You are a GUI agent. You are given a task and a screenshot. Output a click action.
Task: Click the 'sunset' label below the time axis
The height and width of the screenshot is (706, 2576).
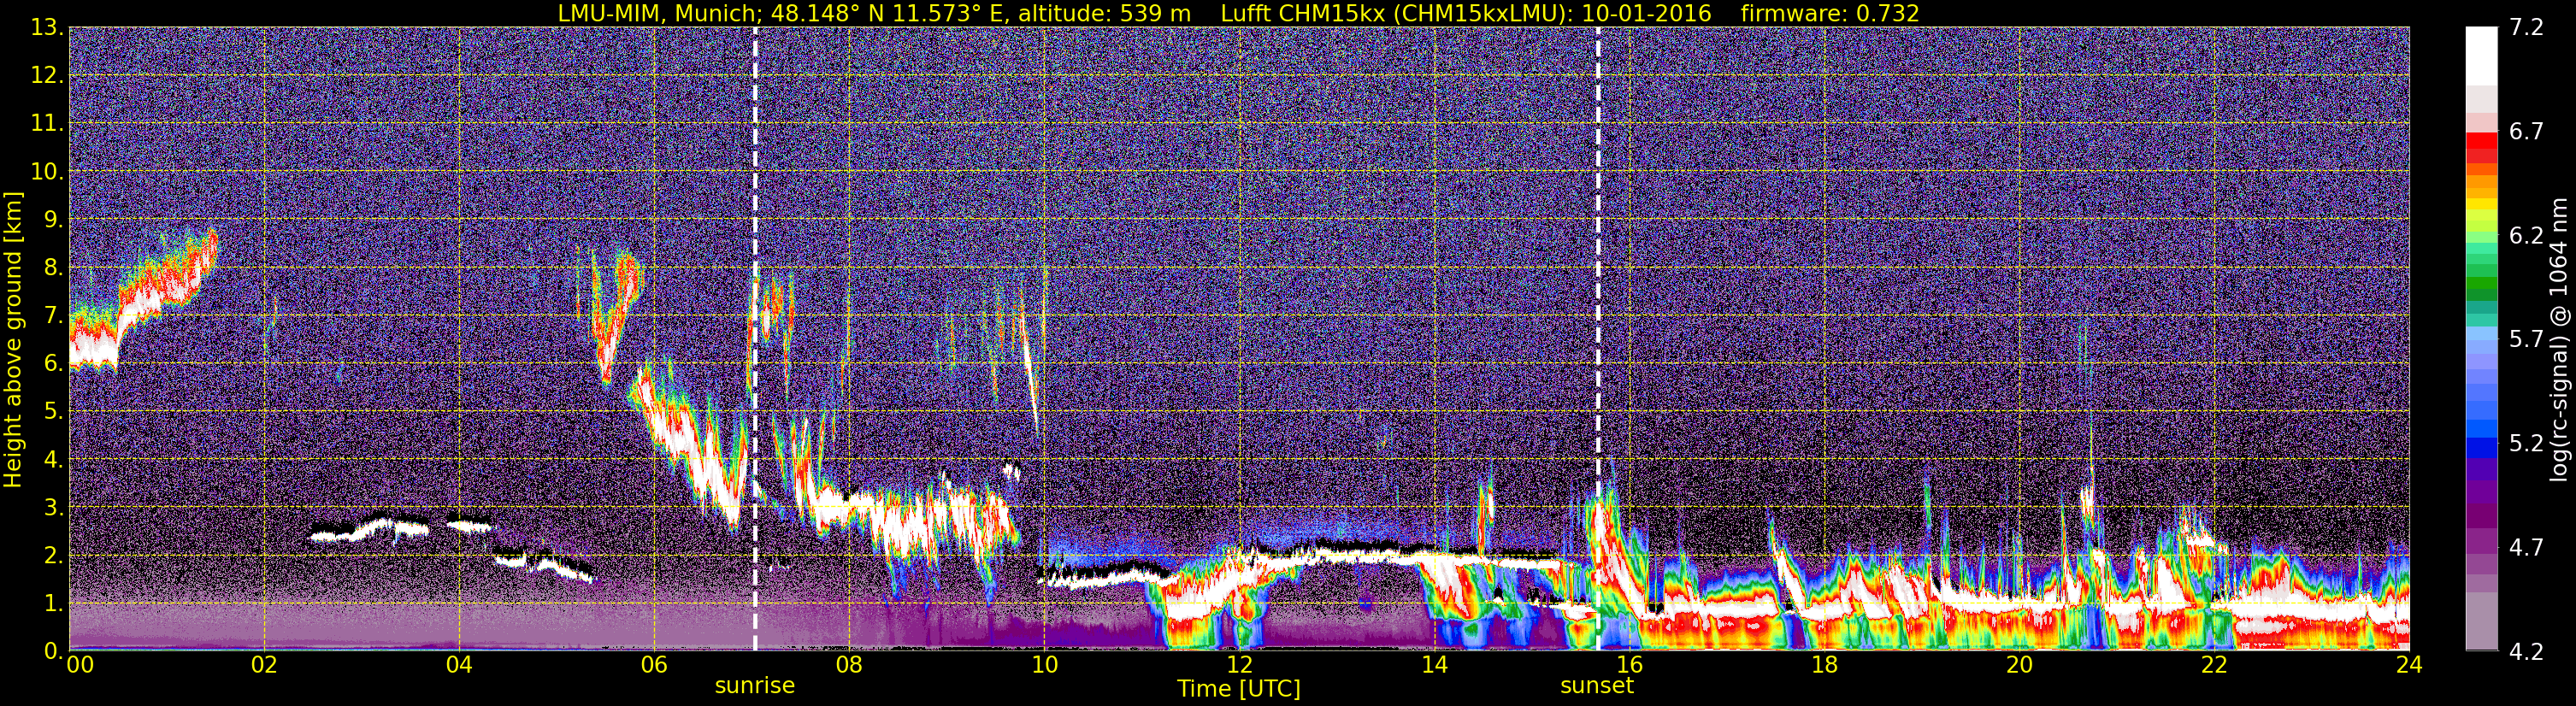1597,685
